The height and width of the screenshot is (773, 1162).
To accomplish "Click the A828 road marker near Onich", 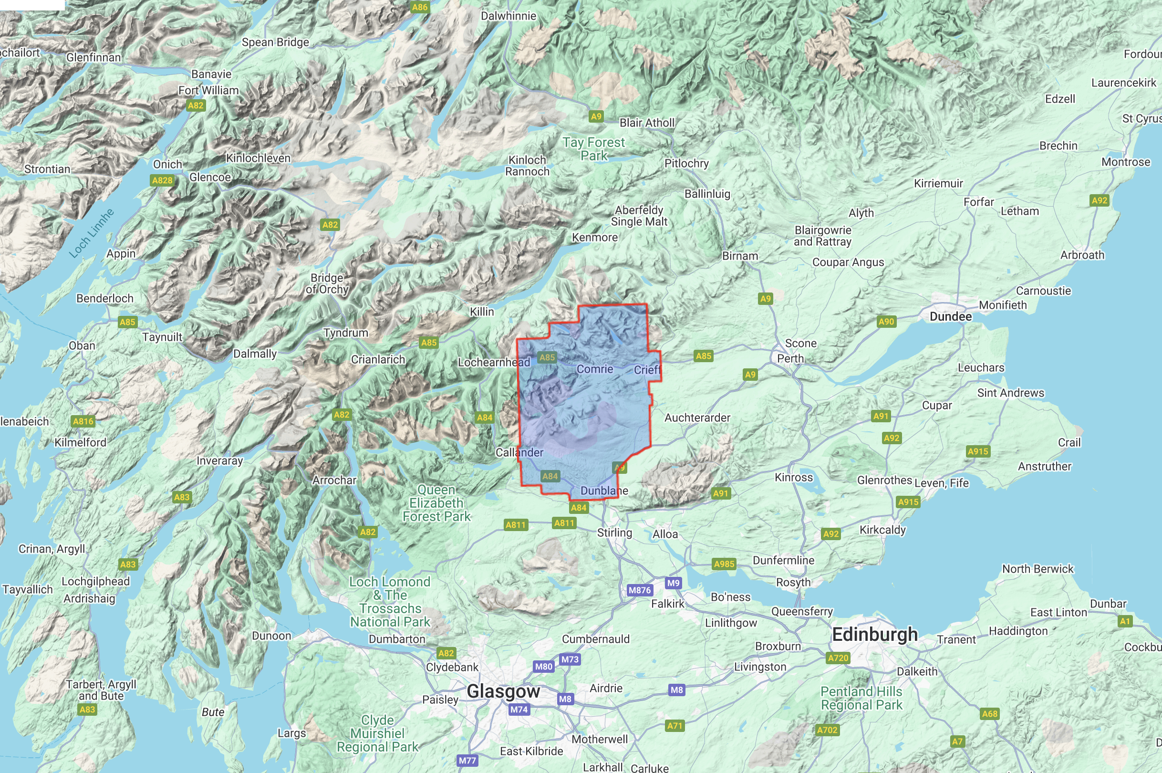I will [162, 180].
